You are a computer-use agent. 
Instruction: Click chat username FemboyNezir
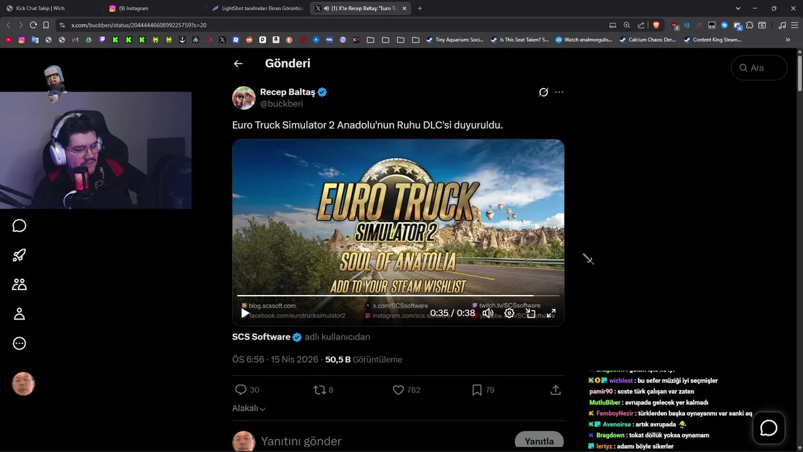[x=615, y=414]
